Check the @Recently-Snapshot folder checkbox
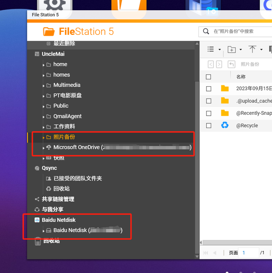 [x=209, y=114]
